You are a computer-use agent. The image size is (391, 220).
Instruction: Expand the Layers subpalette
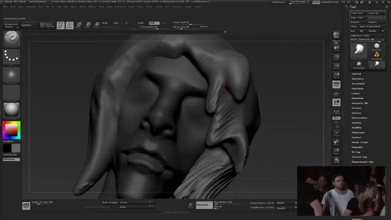[x=356, y=94]
